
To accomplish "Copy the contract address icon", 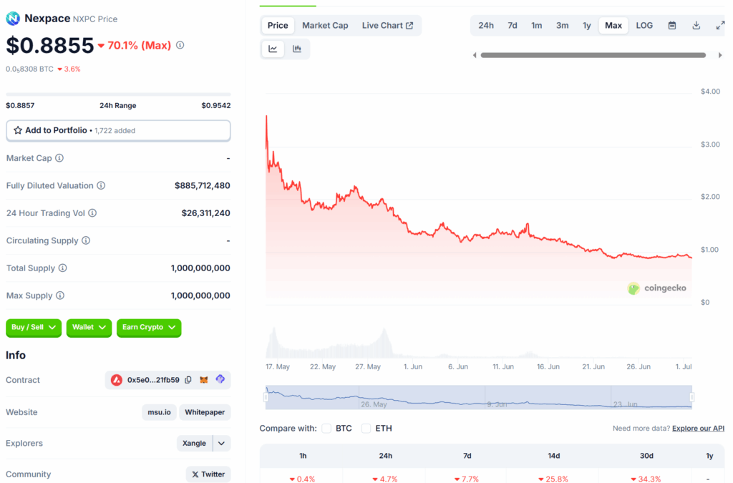I will tap(188, 380).
